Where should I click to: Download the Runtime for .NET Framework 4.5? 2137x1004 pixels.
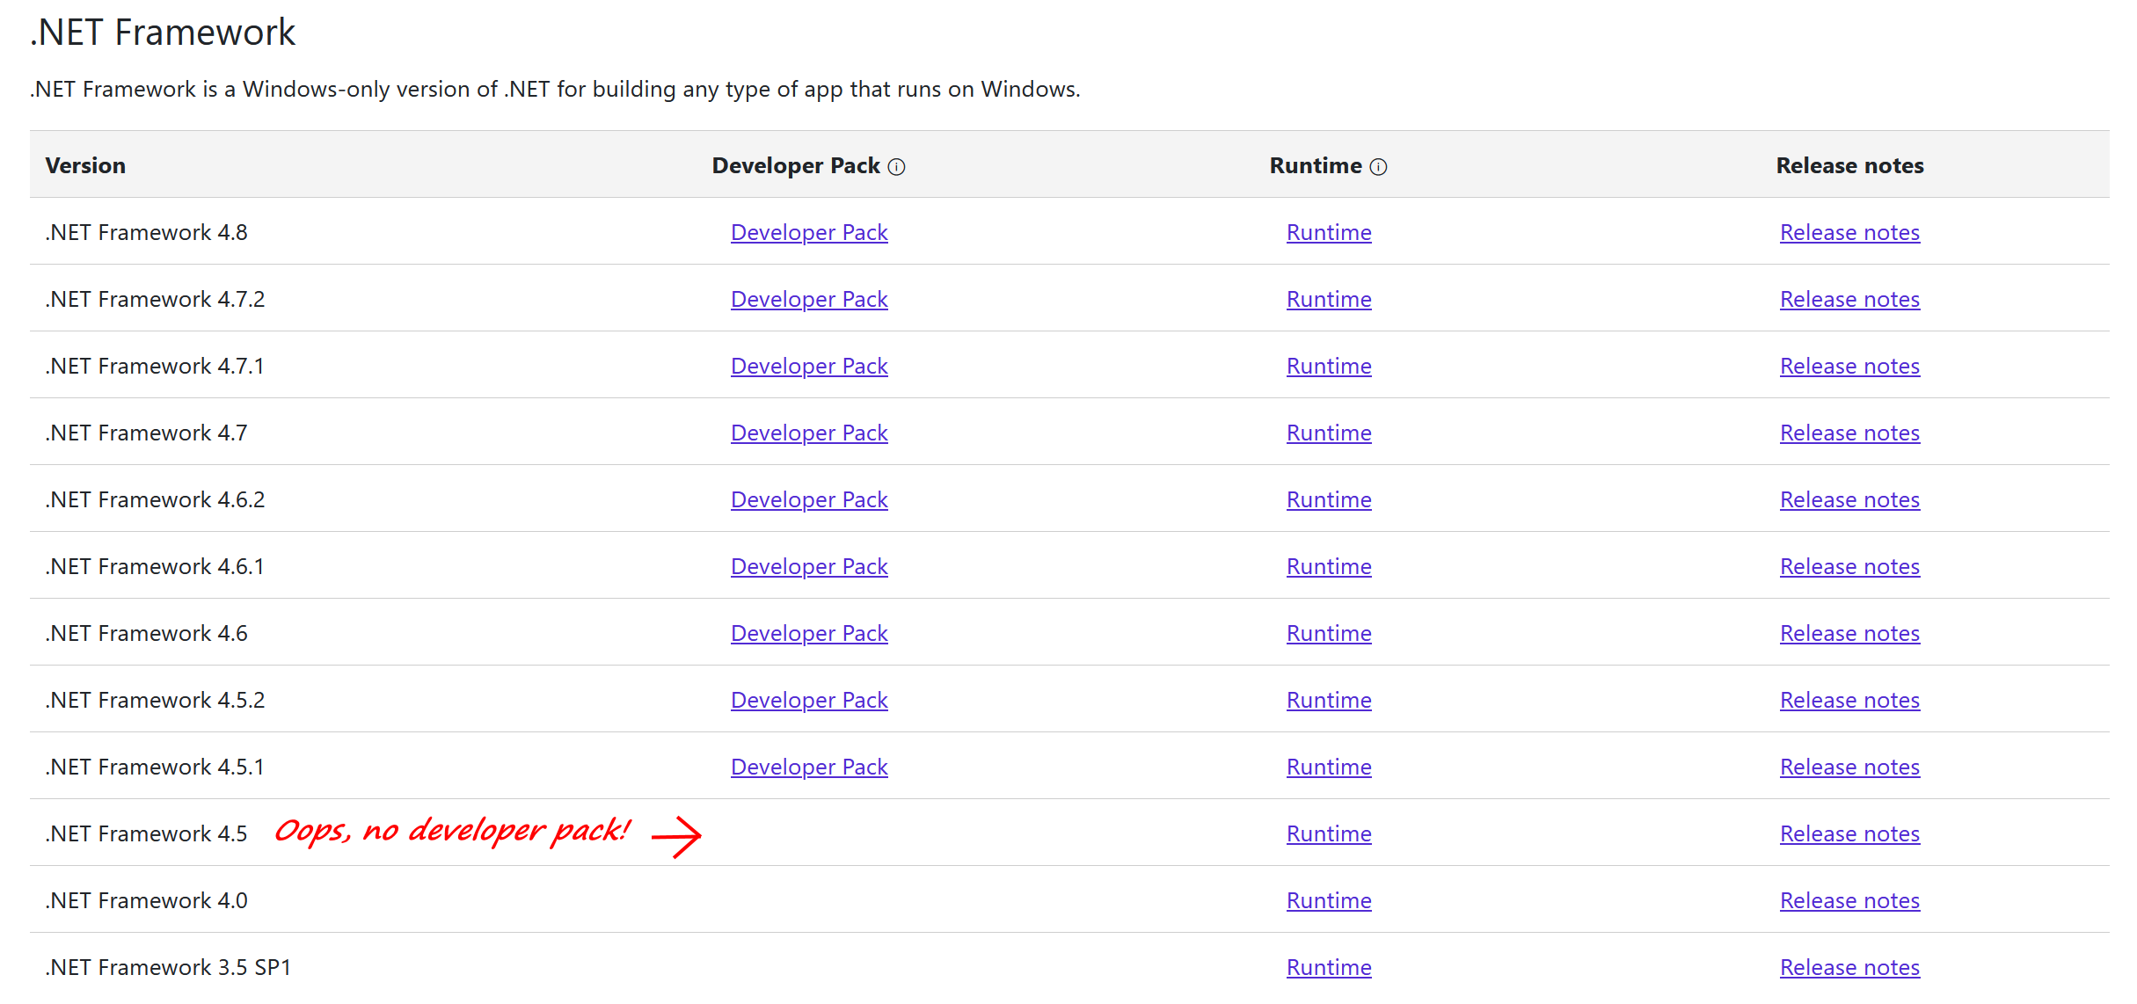[x=1329, y=833]
